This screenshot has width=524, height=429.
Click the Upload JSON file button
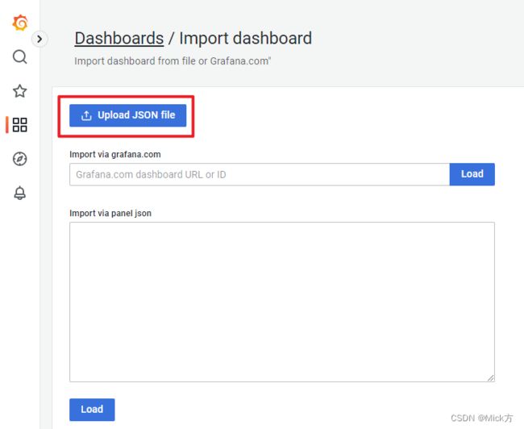click(127, 115)
